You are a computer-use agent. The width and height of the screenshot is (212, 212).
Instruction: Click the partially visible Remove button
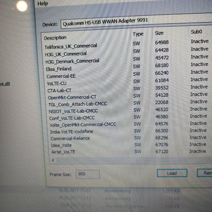[x=204, y=173]
